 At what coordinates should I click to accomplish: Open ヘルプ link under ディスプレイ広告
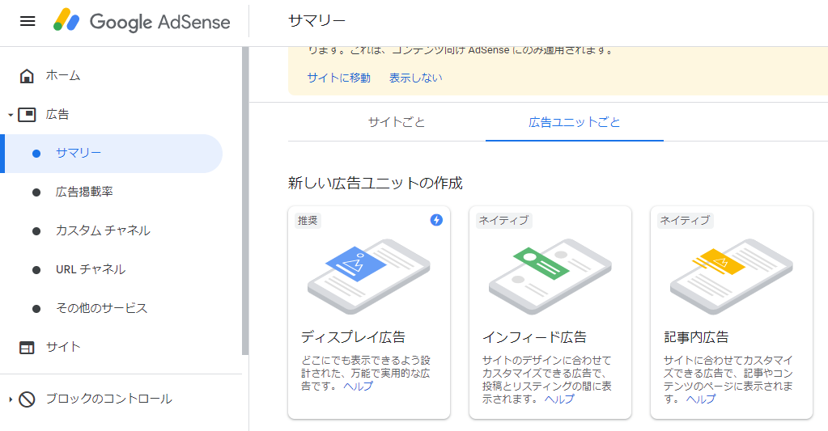click(x=358, y=387)
